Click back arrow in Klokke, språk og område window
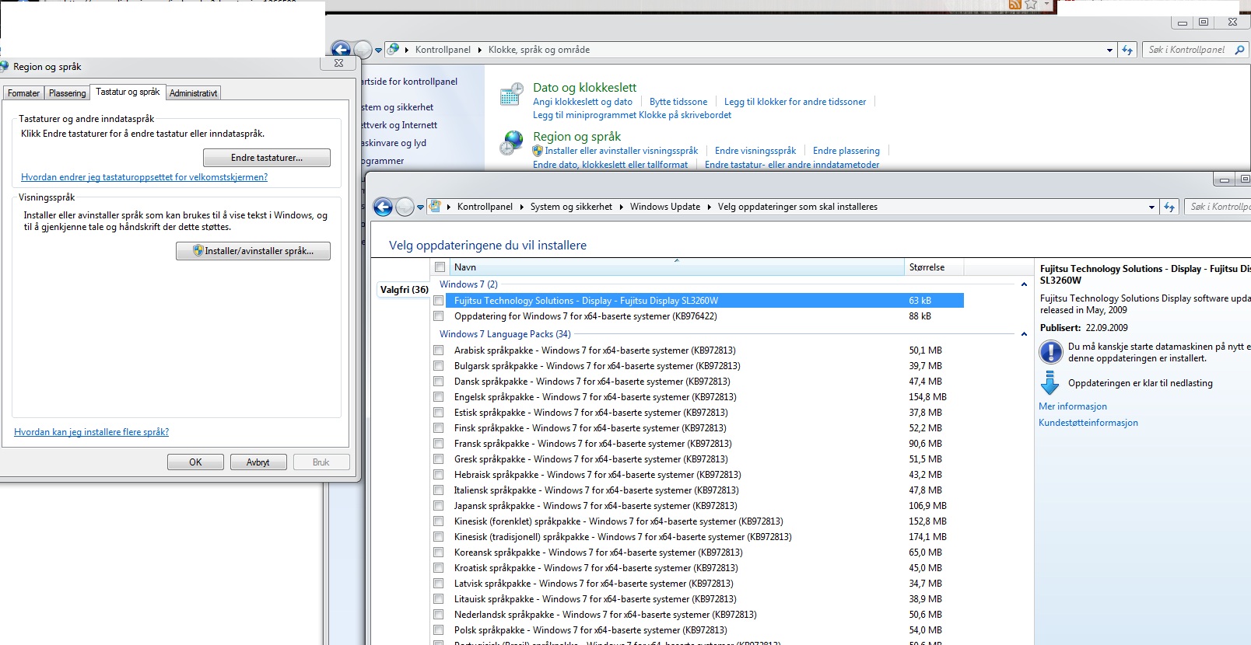1251x645 pixels. [x=341, y=50]
